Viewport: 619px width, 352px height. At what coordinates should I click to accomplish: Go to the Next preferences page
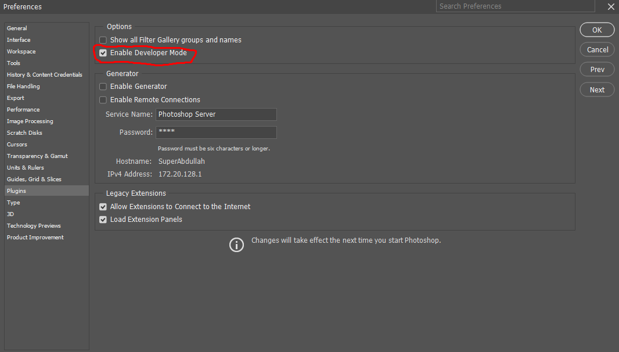(597, 89)
